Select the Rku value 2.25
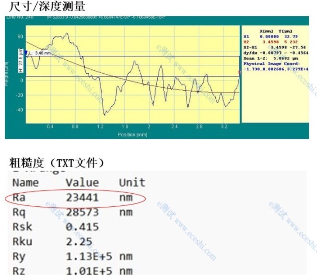This screenshot has width=317, height=277. click(x=79, y=242)
